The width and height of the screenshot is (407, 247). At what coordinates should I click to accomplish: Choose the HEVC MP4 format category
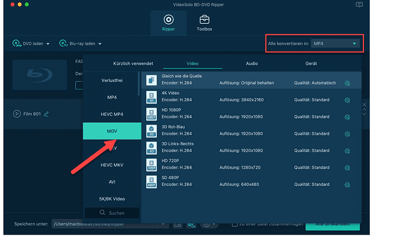tap(112, 114)
